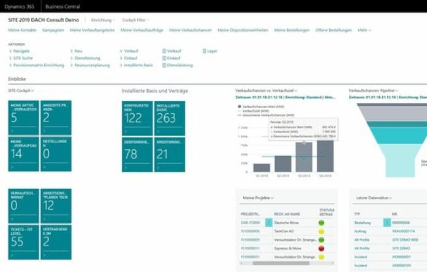Viewport: 427px width, 272px height.
Task: Expand the Installierte Basis action group
Action: pos(136,65)
